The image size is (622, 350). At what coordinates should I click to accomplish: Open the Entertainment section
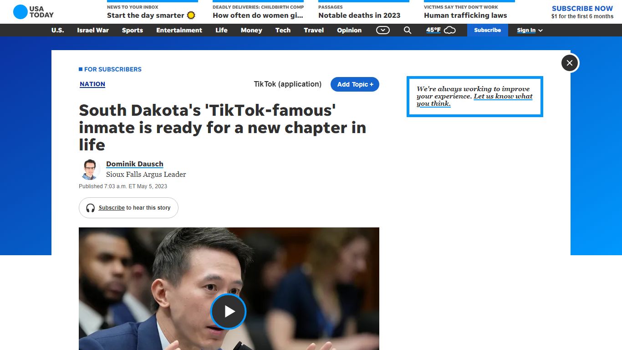click(179, 30)
